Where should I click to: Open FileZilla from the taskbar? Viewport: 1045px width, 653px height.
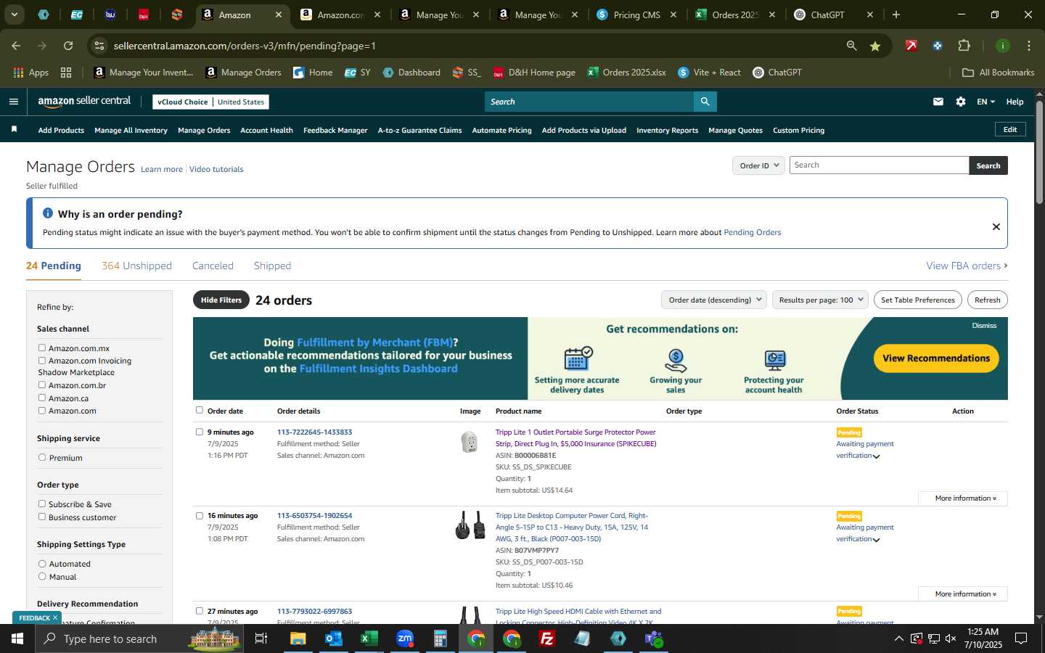point(547,638)
